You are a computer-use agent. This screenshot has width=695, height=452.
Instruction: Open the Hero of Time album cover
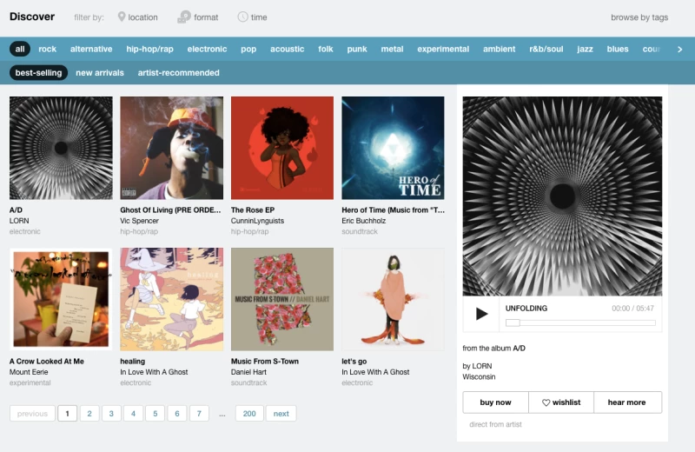pyautogui.click(x=393, y=148)
